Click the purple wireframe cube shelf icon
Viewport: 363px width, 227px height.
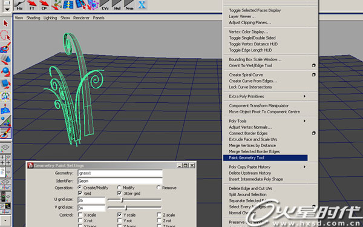click(93, 5)
